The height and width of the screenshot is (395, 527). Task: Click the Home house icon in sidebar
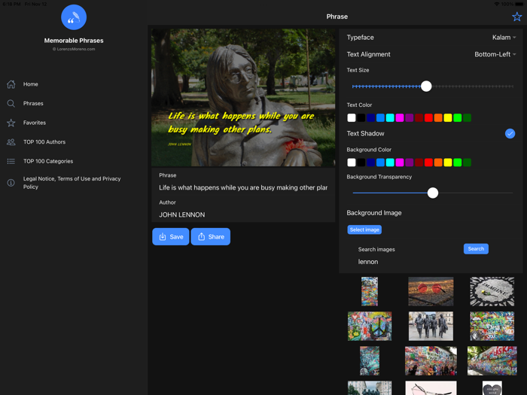[11, 84]
